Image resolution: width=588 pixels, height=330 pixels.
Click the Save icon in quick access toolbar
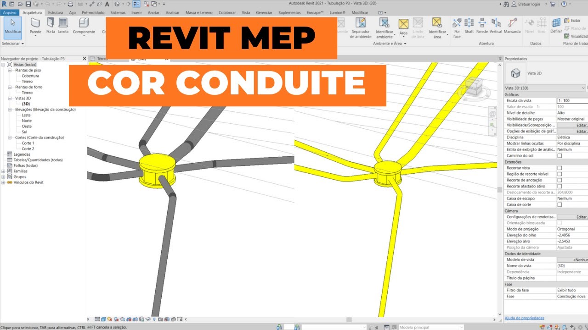[27, 4]
